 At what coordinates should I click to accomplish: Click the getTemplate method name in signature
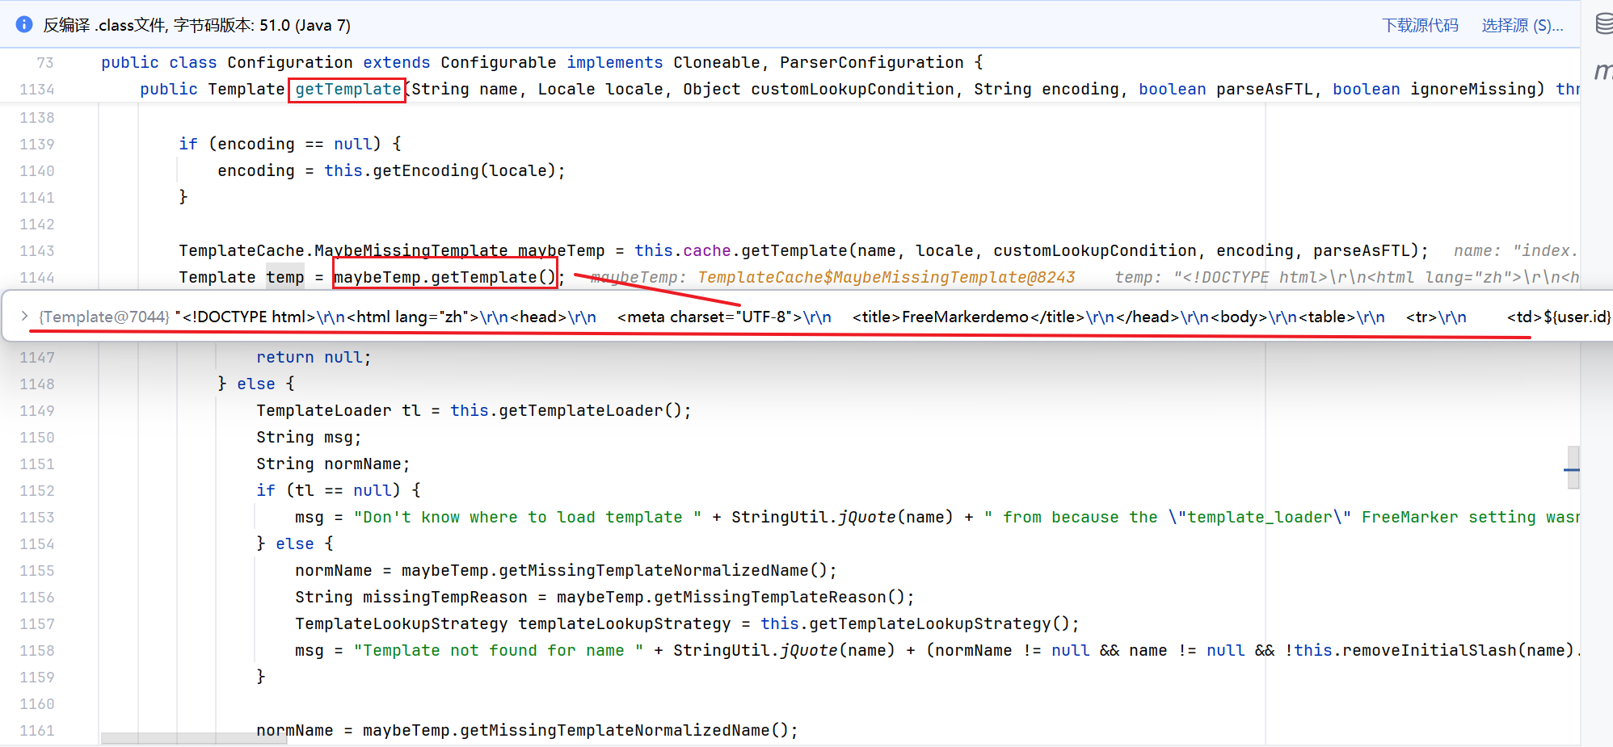tap(348, 89)
